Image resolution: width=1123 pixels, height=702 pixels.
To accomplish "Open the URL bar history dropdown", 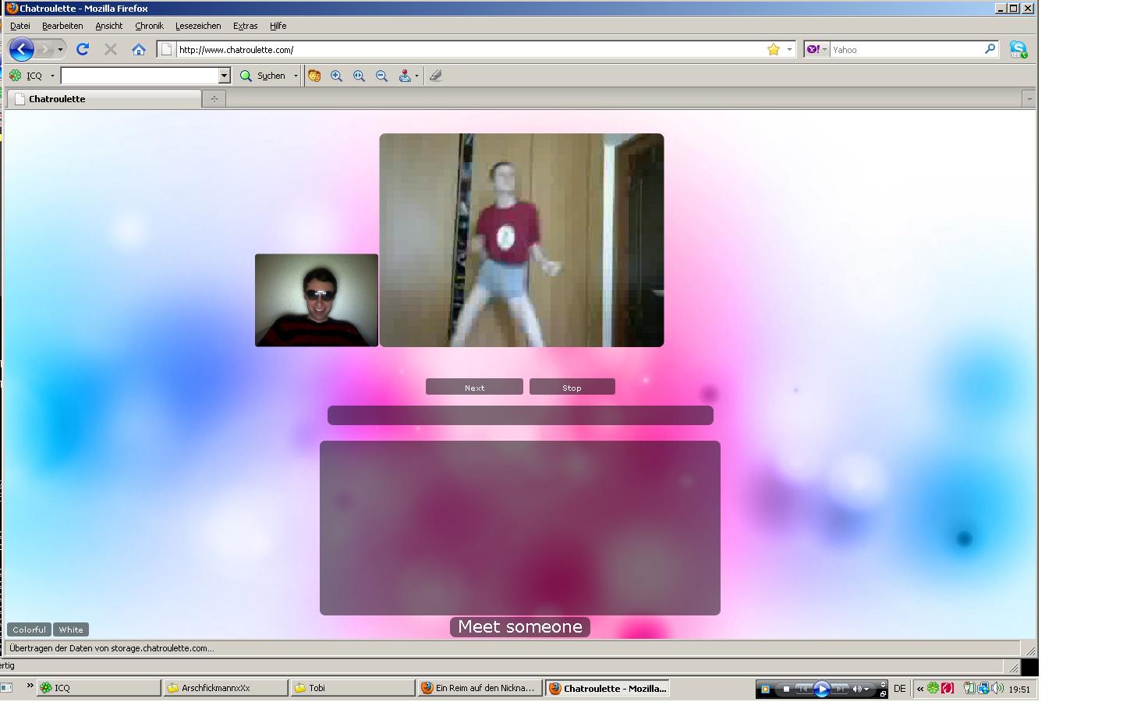I will click(x=789, y=49).
